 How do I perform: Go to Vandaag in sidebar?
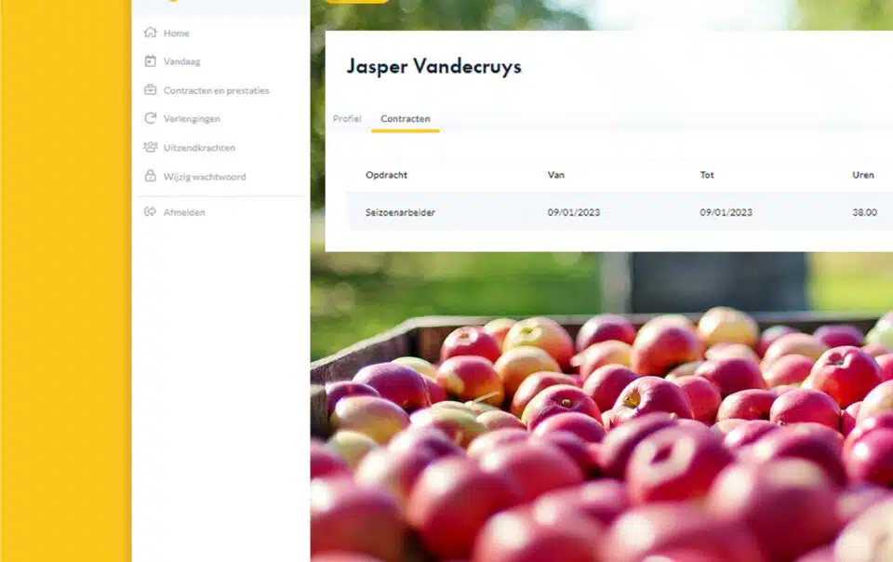[x=181, y=61]
